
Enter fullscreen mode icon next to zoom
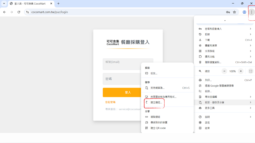coord(251,71)
